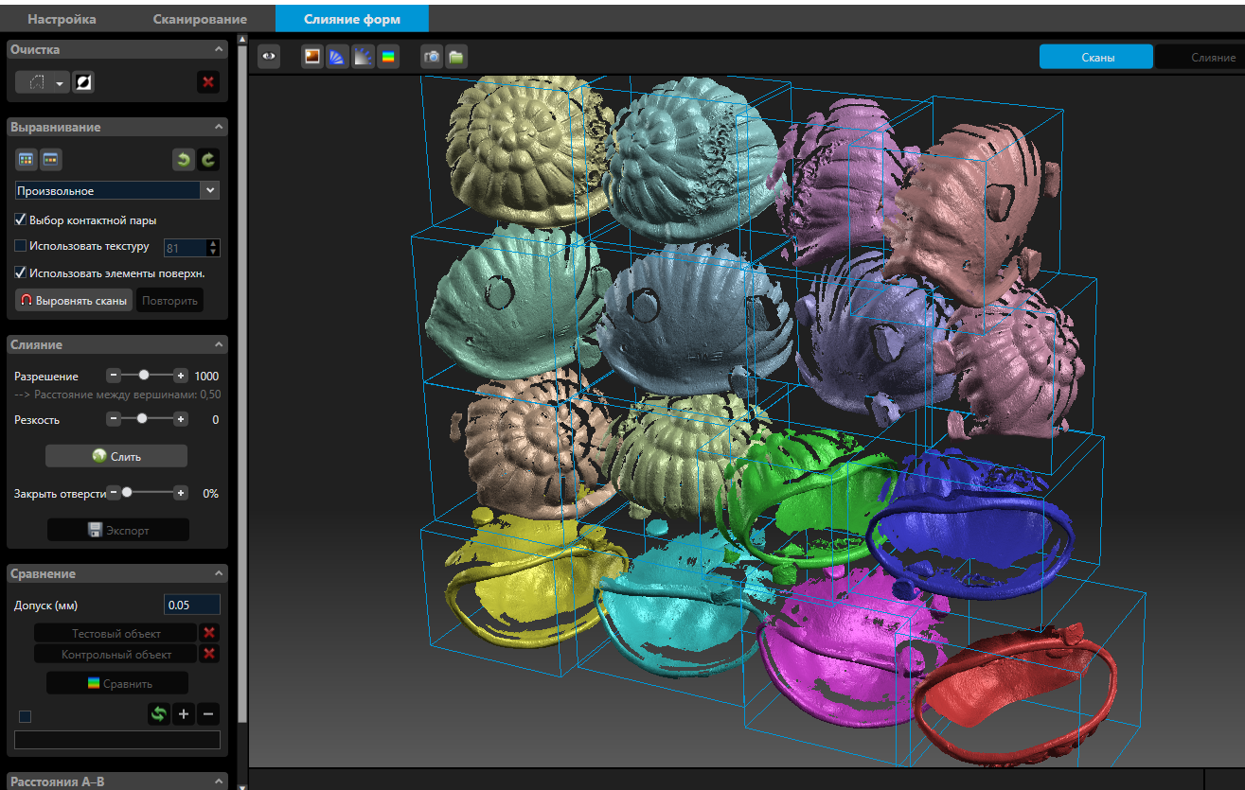Remove Тестовый объект with its red X
This screenshot has height=790, width=1245.
pos(210,633)
